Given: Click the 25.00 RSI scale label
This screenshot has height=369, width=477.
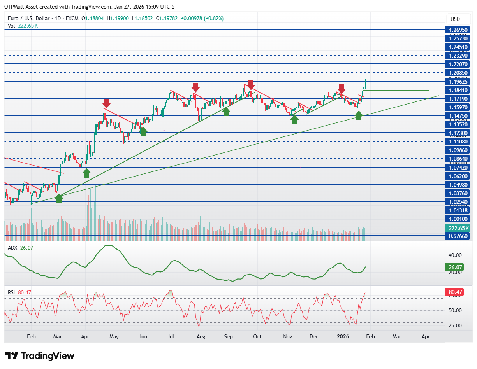Looking at the screenshot, I should tap(455, 325).
